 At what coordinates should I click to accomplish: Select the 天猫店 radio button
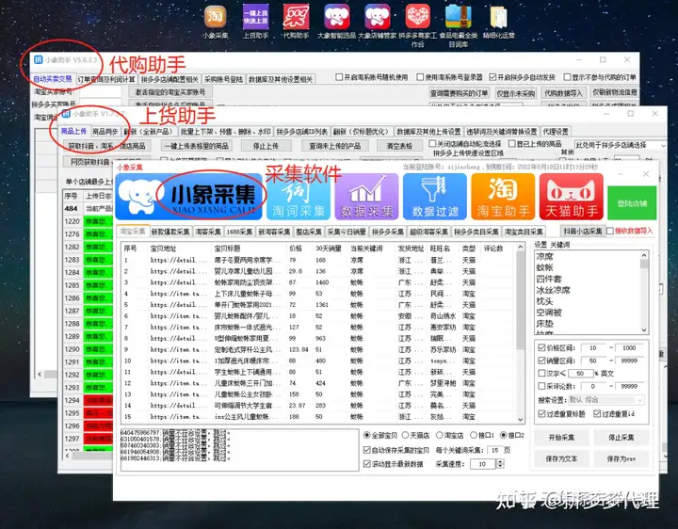(x=405, y=435)
